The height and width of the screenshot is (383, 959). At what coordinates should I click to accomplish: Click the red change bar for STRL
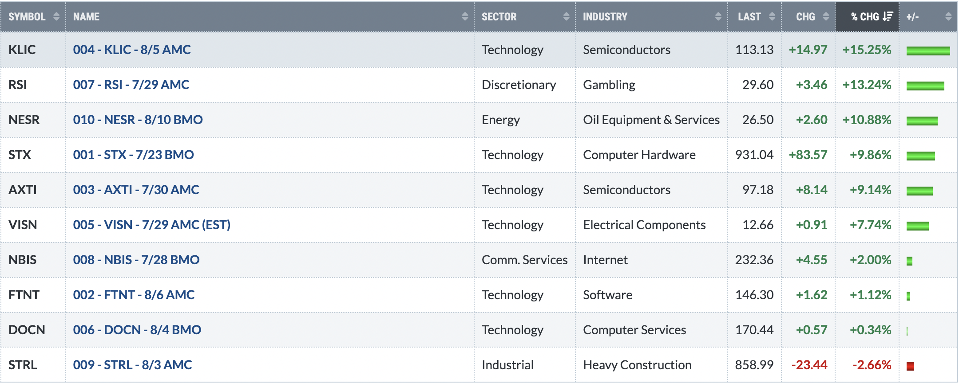click(910, 366)
